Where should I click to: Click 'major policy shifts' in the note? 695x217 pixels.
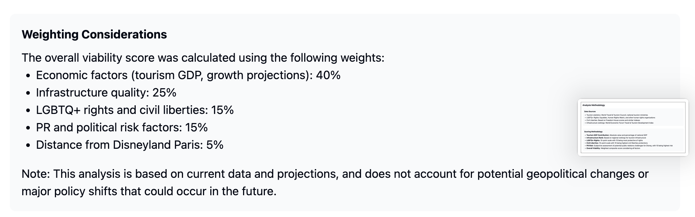pos(69,191)
